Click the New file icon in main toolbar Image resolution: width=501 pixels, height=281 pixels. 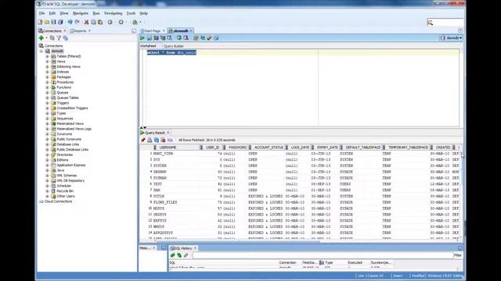[x=40, y=22]
